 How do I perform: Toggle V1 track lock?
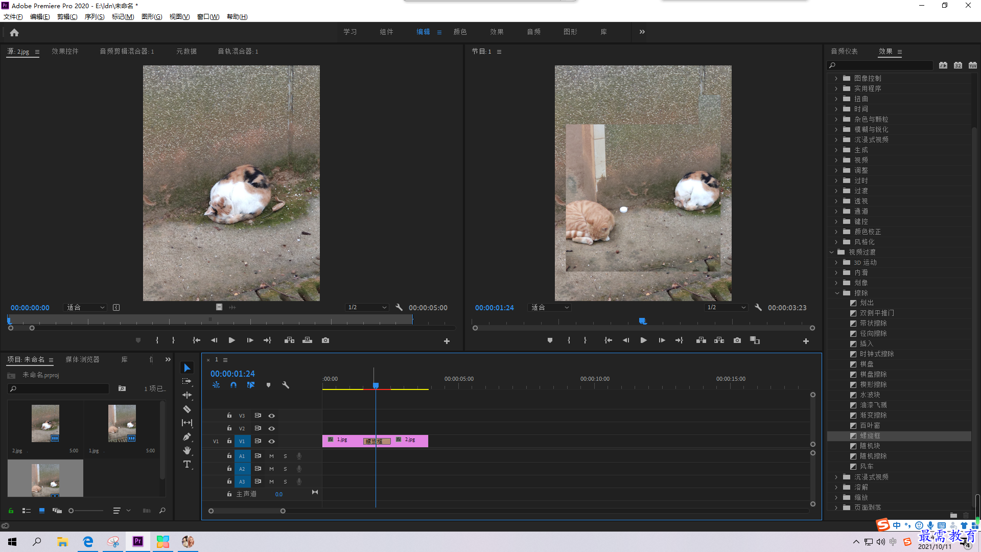(229, 441)
